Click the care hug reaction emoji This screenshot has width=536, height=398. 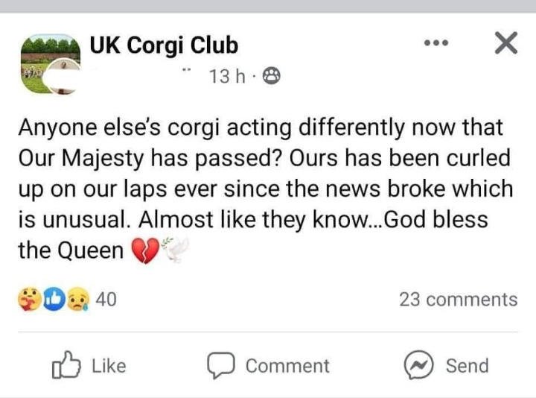click(28, 300)
